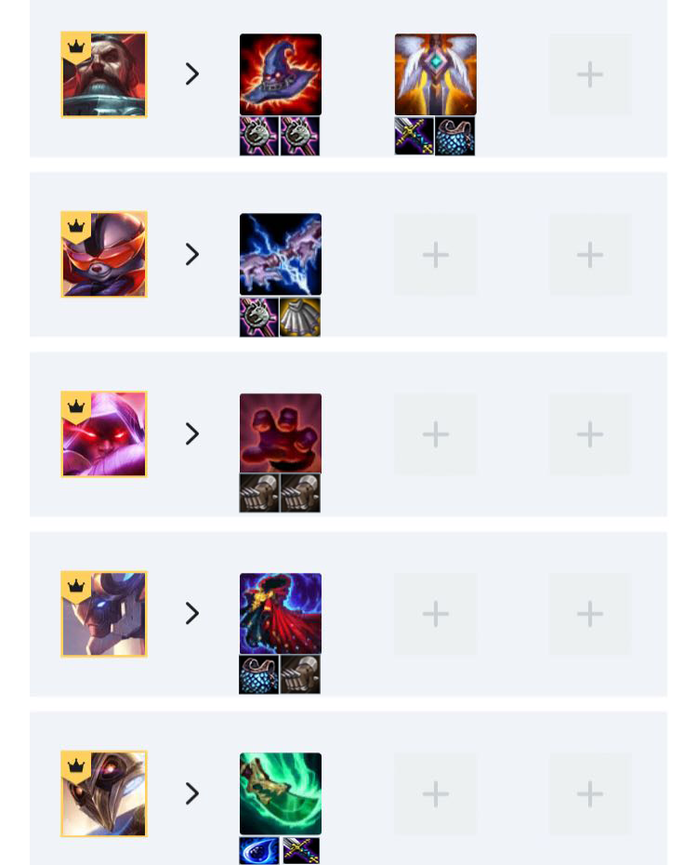
Task: Select the green blade item in fifth row
Action: 281,793
